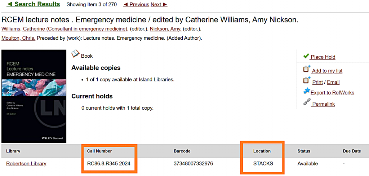Click the green checkmark Place Hold icon
This screenshot has height=176, width=369.
point(306,56)
